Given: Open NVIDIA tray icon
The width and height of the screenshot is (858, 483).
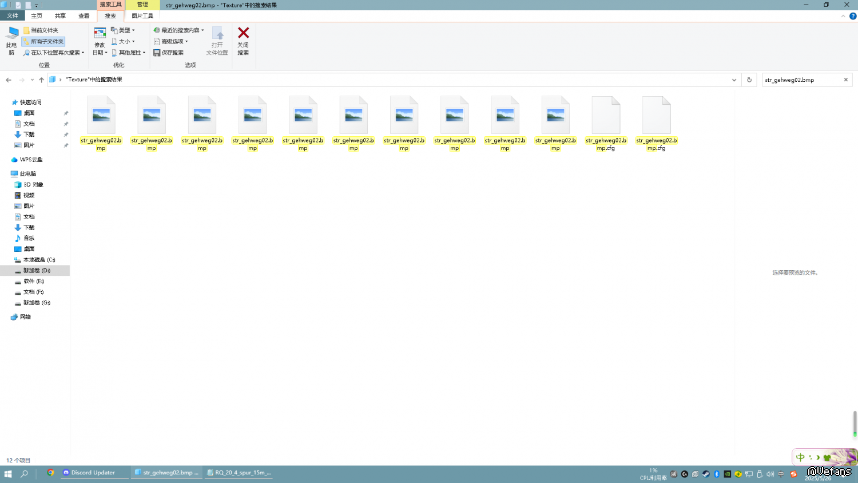Looking at the screenshot, I should click(x=728, y=474).
